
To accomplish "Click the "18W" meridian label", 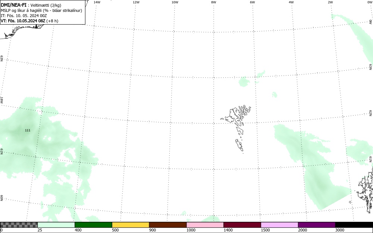I will (1, 100).
